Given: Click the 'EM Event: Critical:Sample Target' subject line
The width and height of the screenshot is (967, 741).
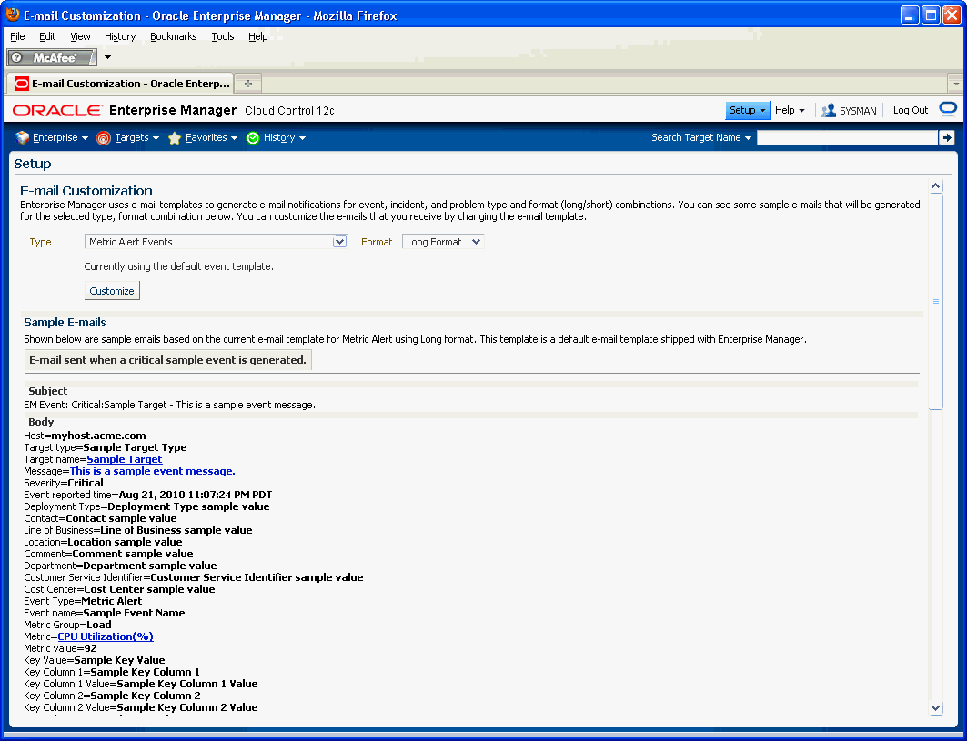Looking at the screenshot, I should point(169,405).
